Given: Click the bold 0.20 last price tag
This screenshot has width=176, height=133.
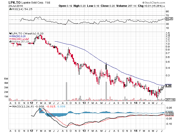Looking at the screenshot, I should tap(168, 86).
